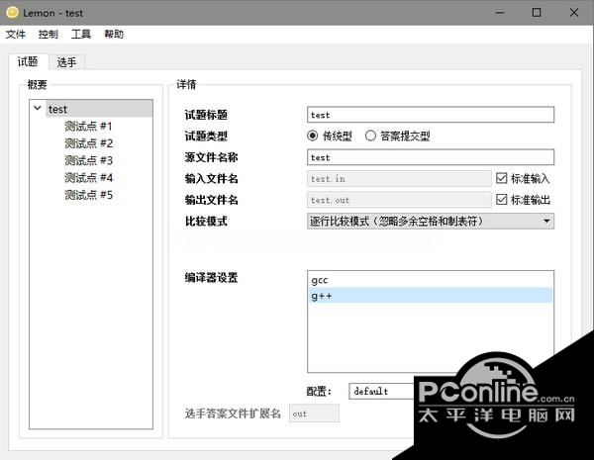Click the Lemon app icon in title bar
Screen dimensions: 594x460
pos(12,13)
